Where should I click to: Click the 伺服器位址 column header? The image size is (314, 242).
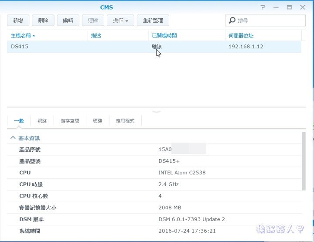(x=241, y=36)
